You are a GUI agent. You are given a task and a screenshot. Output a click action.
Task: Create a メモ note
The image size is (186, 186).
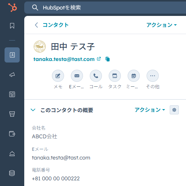[58, 76]
